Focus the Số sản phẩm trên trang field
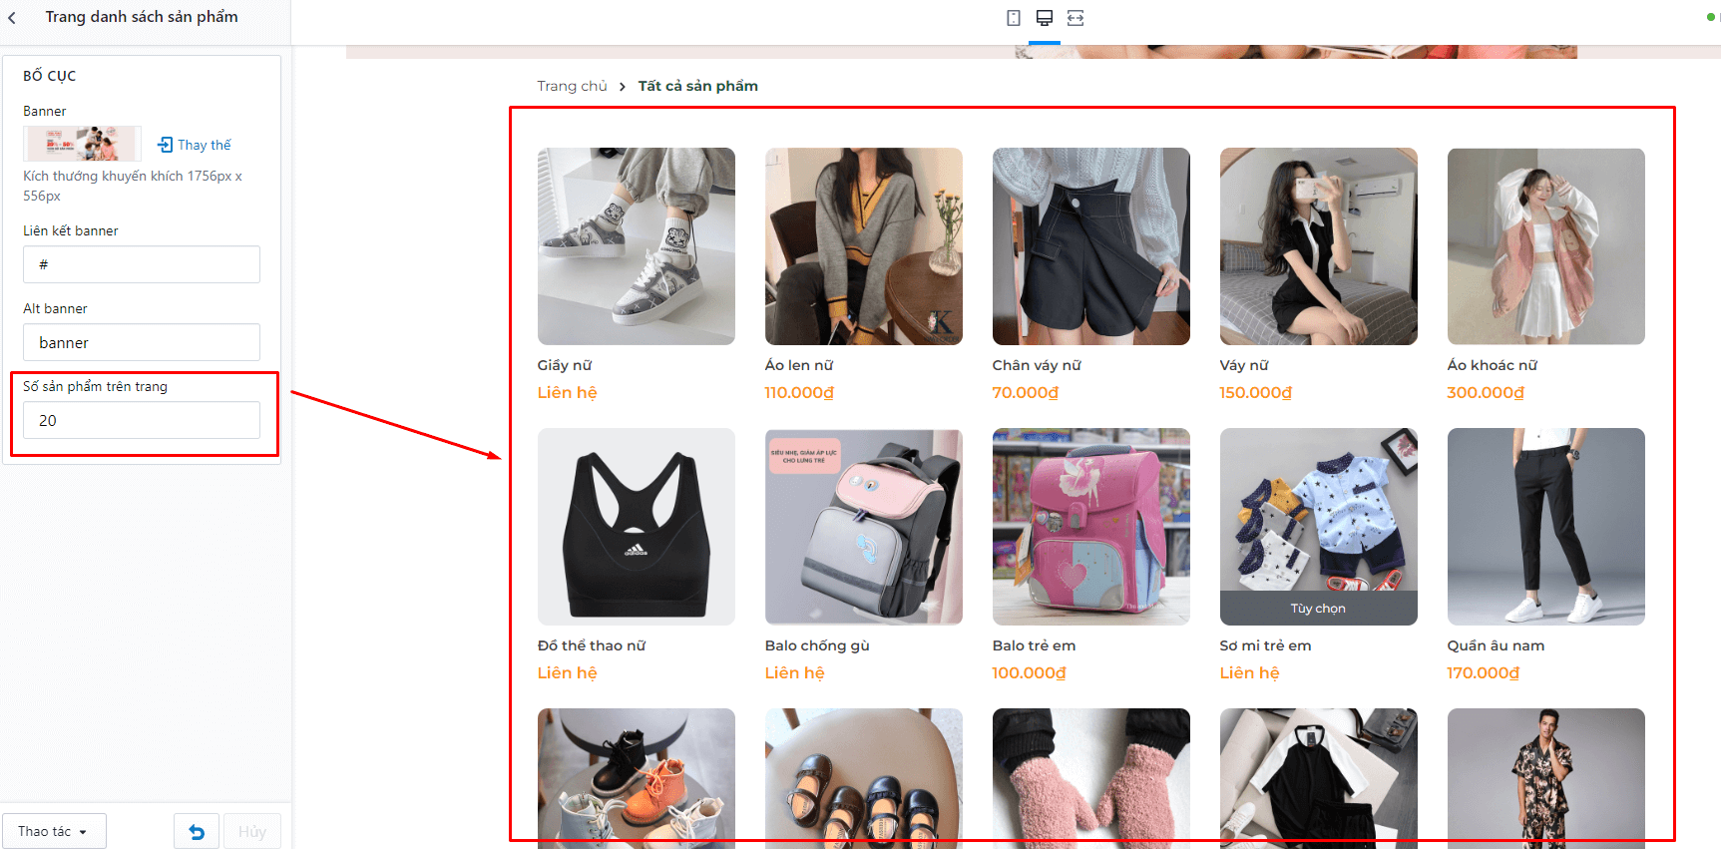 point(142,420)
